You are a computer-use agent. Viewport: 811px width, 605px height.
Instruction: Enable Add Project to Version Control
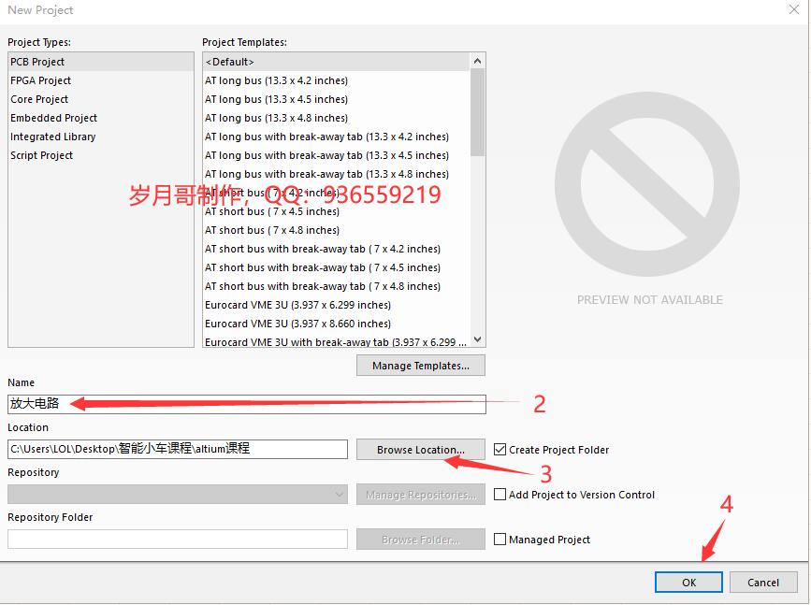pyautogui.click(x=500, y=495)
